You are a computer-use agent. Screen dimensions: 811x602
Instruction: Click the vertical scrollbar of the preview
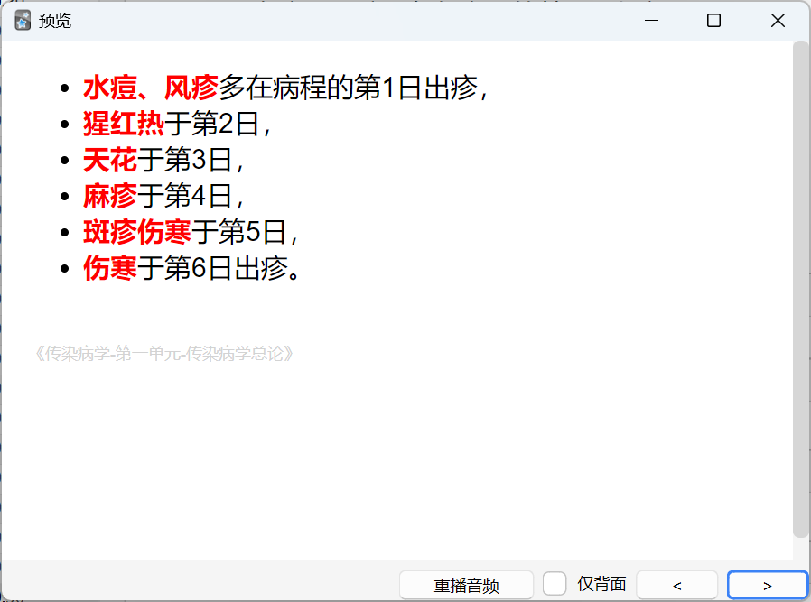click(801, 290)
